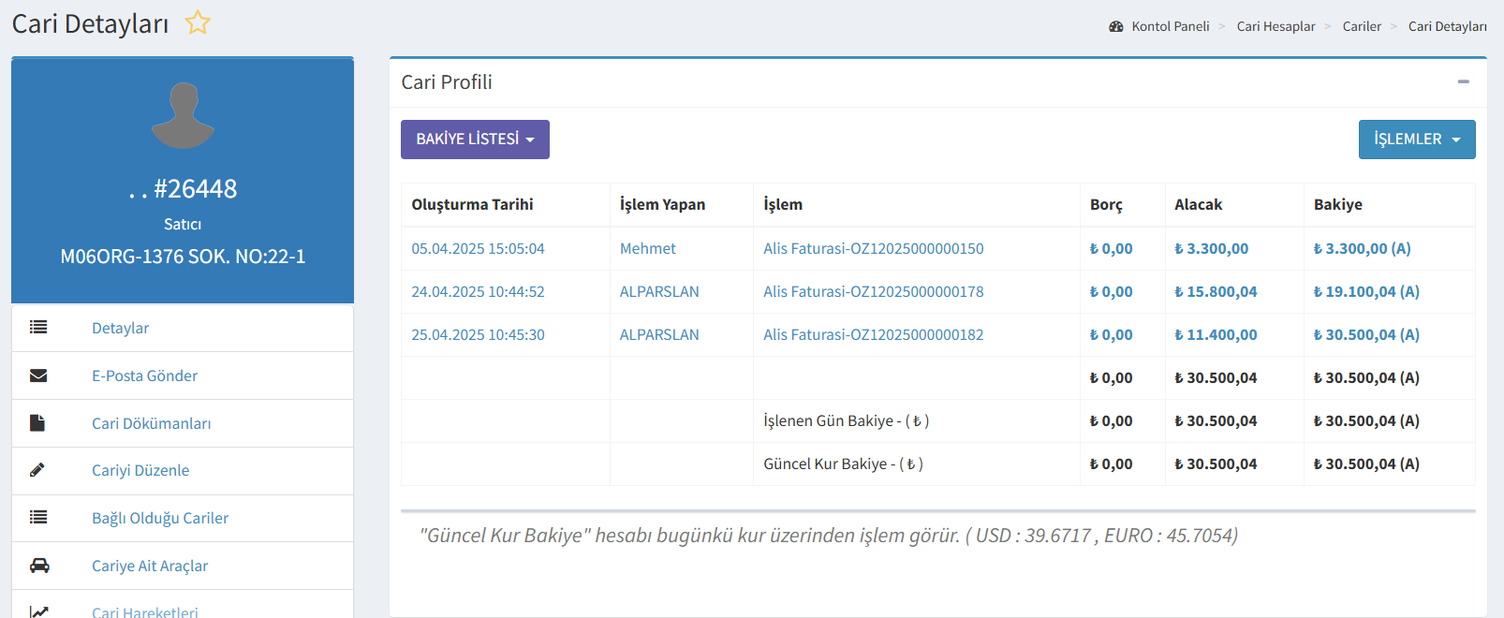Viewport: 1504px width, 618px height.
Task: Click the envelope icon for E-Posta Gönder
Action: (38, 375)
